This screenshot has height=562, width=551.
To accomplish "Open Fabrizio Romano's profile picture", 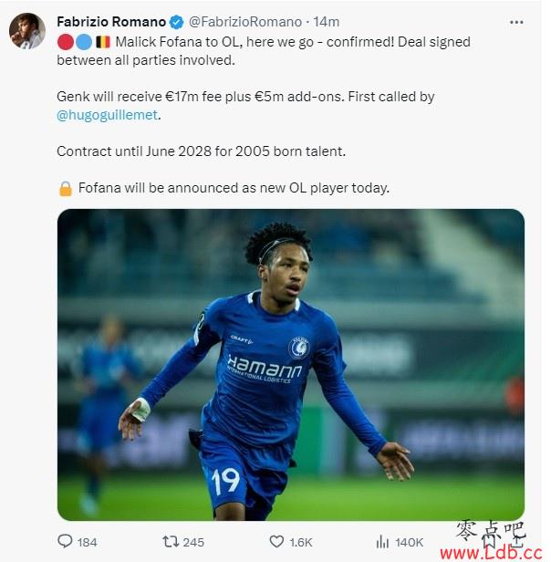I will (x=27, y=31).
